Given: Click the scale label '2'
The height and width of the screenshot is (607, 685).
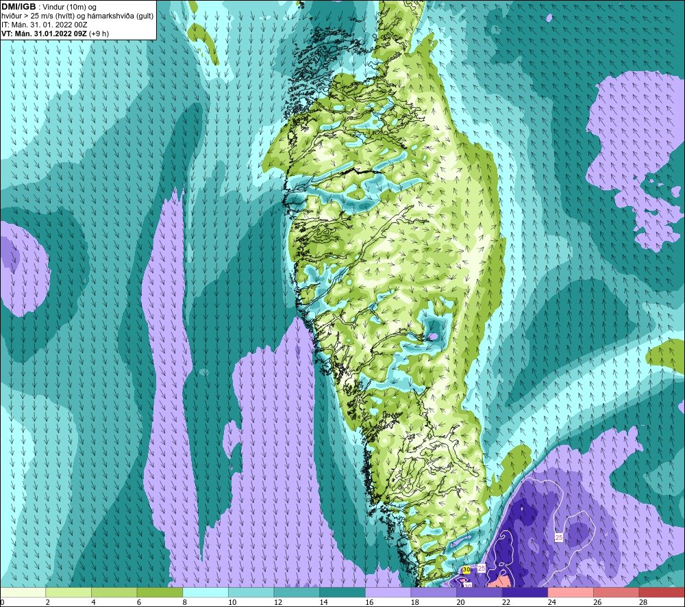Looking at the screenshot, I should 47,603.
